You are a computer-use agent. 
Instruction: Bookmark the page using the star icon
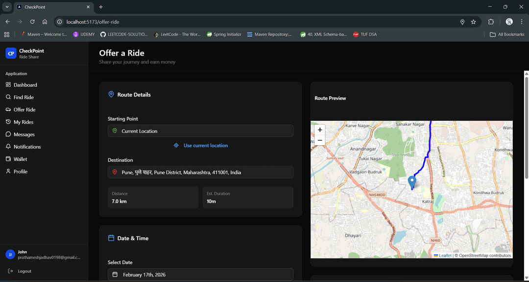473,22
